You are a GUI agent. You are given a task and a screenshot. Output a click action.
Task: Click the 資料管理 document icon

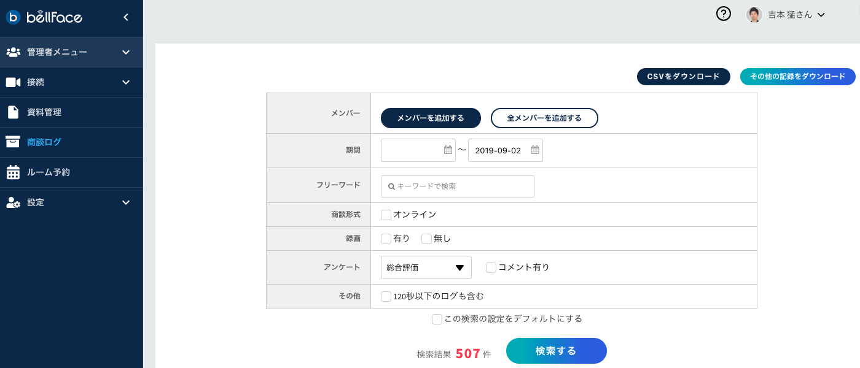(13, 112)
